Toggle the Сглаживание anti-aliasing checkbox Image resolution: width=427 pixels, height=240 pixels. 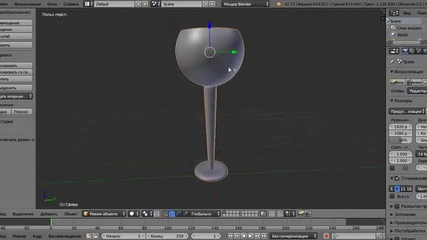click(x=397, y=178)
